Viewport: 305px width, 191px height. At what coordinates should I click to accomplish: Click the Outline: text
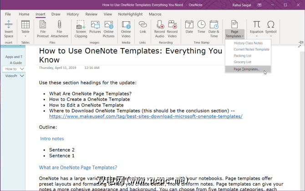pyautogui.click(x=48, y=127)
